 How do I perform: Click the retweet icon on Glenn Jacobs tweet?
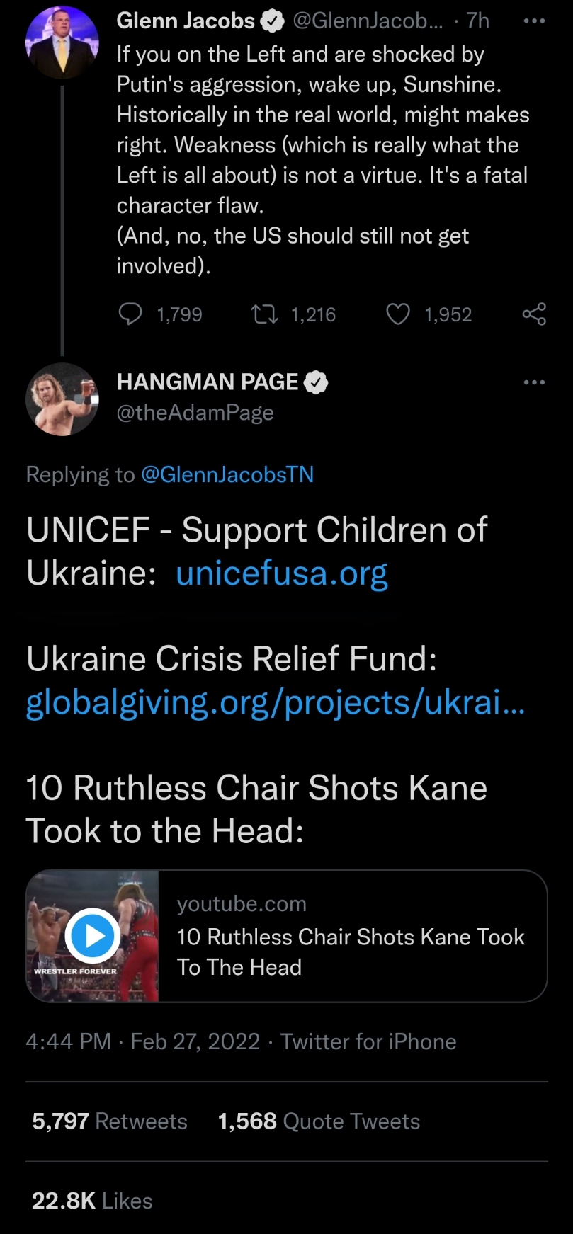(x=263, y=314)
